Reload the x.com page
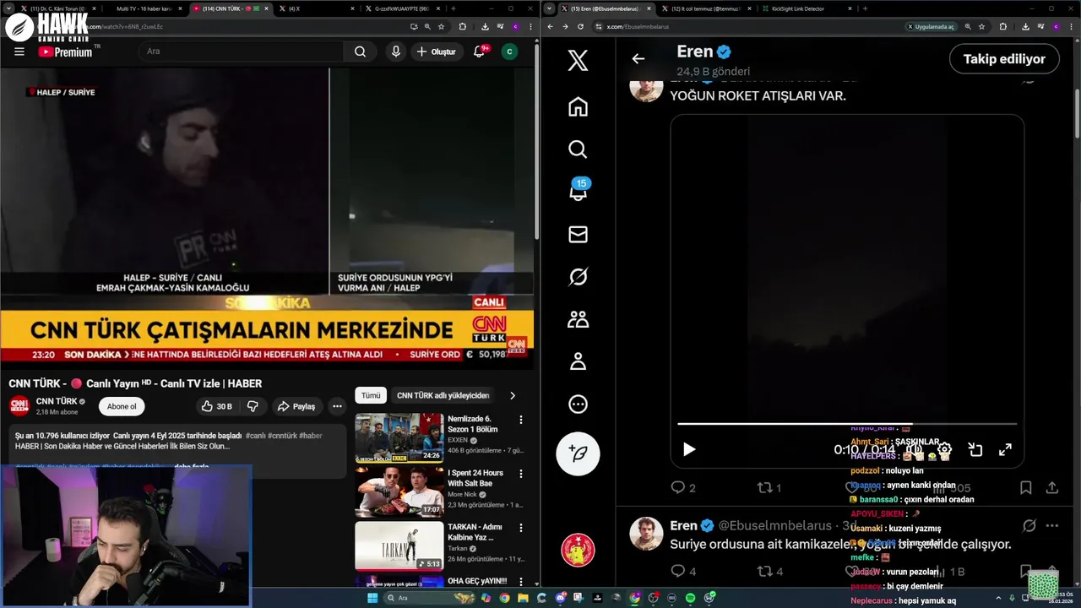1081x608 pixels. (x=580, y=26)
